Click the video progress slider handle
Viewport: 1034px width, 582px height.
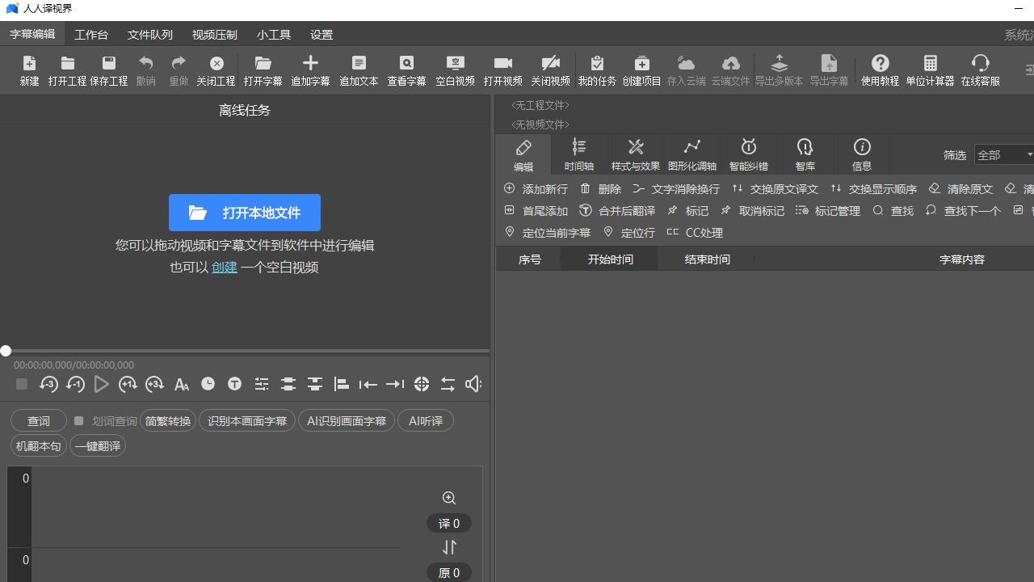[x=6, y=351]
